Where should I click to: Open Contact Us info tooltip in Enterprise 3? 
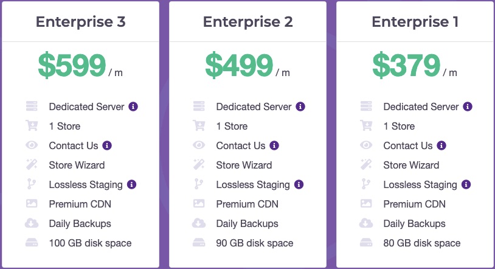click(107, 145)
